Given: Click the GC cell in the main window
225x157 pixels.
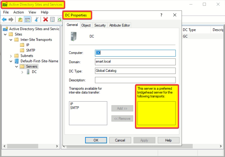Looking at the screenshot, I should point(185,36).
